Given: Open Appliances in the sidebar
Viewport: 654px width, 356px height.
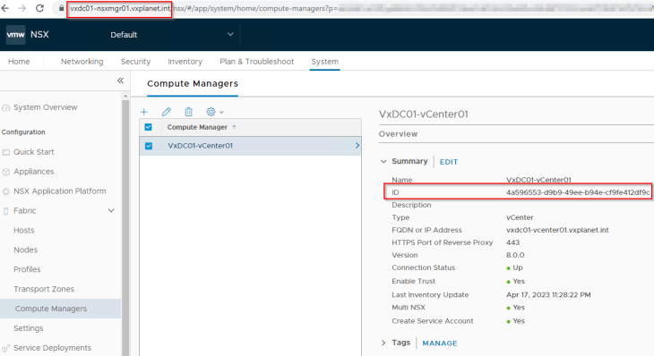Looking at the screenshot, I should pos(34,172).
